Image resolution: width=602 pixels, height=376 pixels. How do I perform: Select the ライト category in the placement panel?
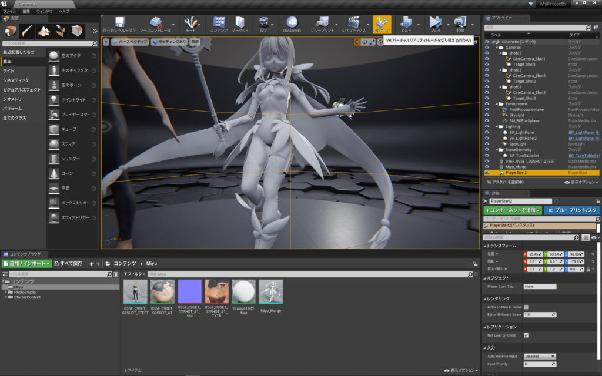pyautogui.click(x=9, y=70)
